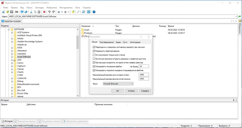Switch to the Подтверждения tab

click(106, 42)
